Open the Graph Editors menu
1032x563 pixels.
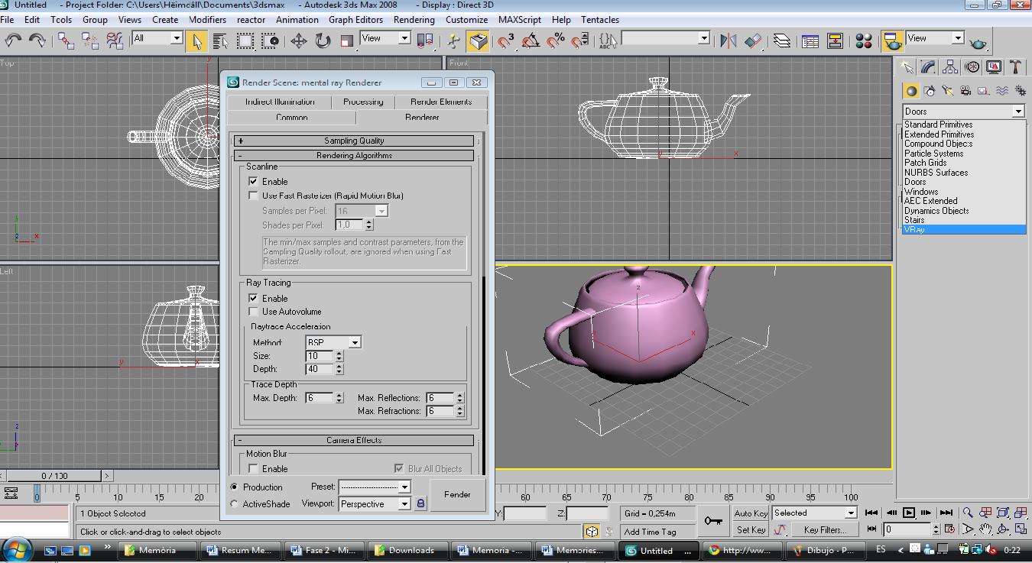355,20
